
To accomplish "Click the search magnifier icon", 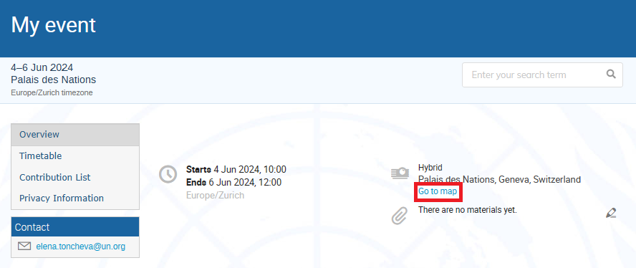I will (x=611, y=75).
